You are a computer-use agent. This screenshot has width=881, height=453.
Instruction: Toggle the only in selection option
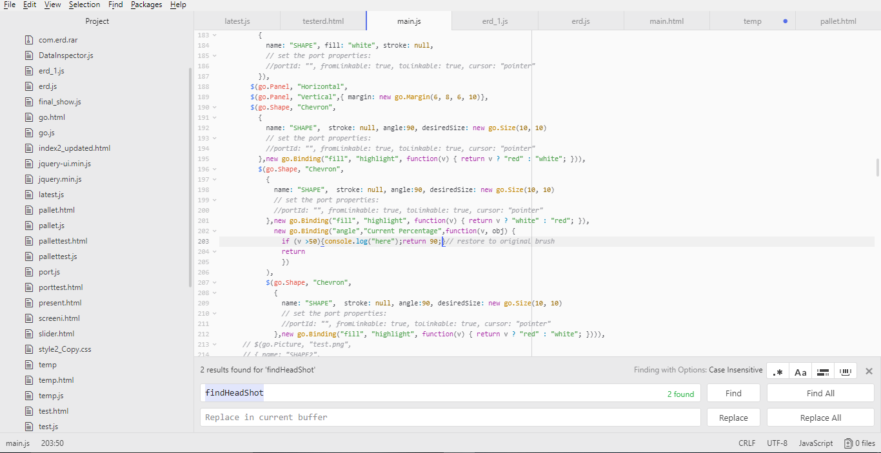[x=822, y=372]
